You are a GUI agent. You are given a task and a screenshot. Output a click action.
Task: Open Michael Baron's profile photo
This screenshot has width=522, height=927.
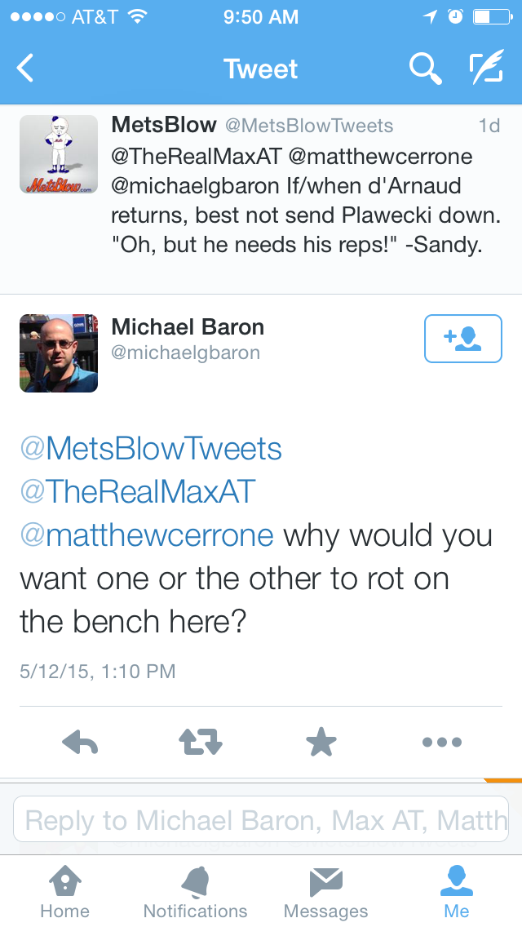(59, 353)
